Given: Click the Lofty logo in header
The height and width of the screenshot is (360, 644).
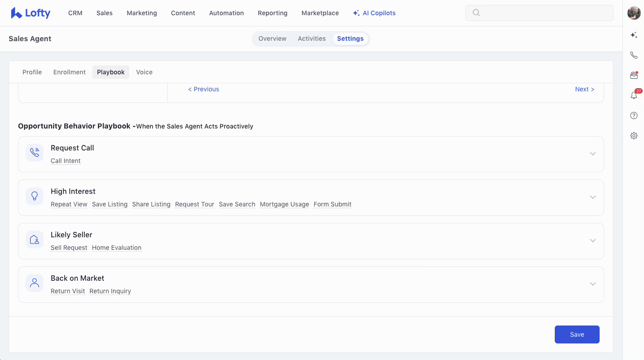Looking at the screenshot, I should (x=30, y=13).
